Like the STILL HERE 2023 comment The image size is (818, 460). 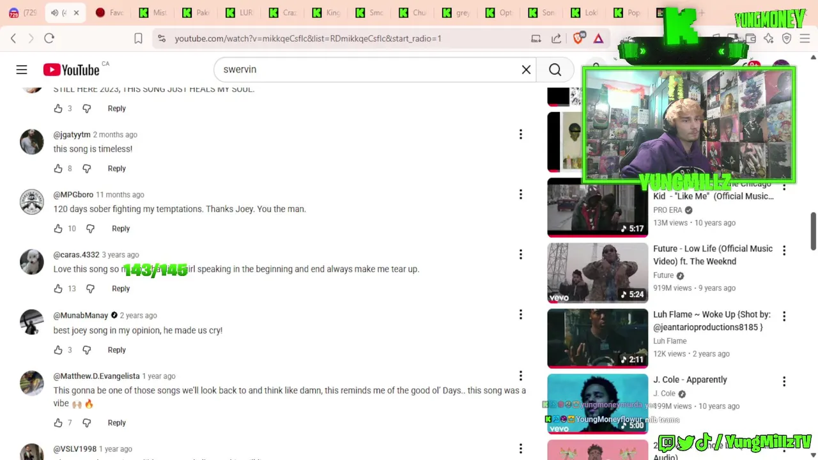tap(58, 109)
